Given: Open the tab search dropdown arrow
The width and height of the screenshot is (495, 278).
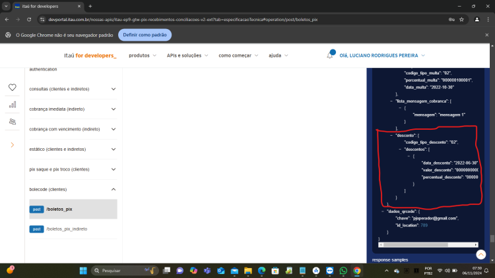Looking at the screenshot, I should point(6,7).
